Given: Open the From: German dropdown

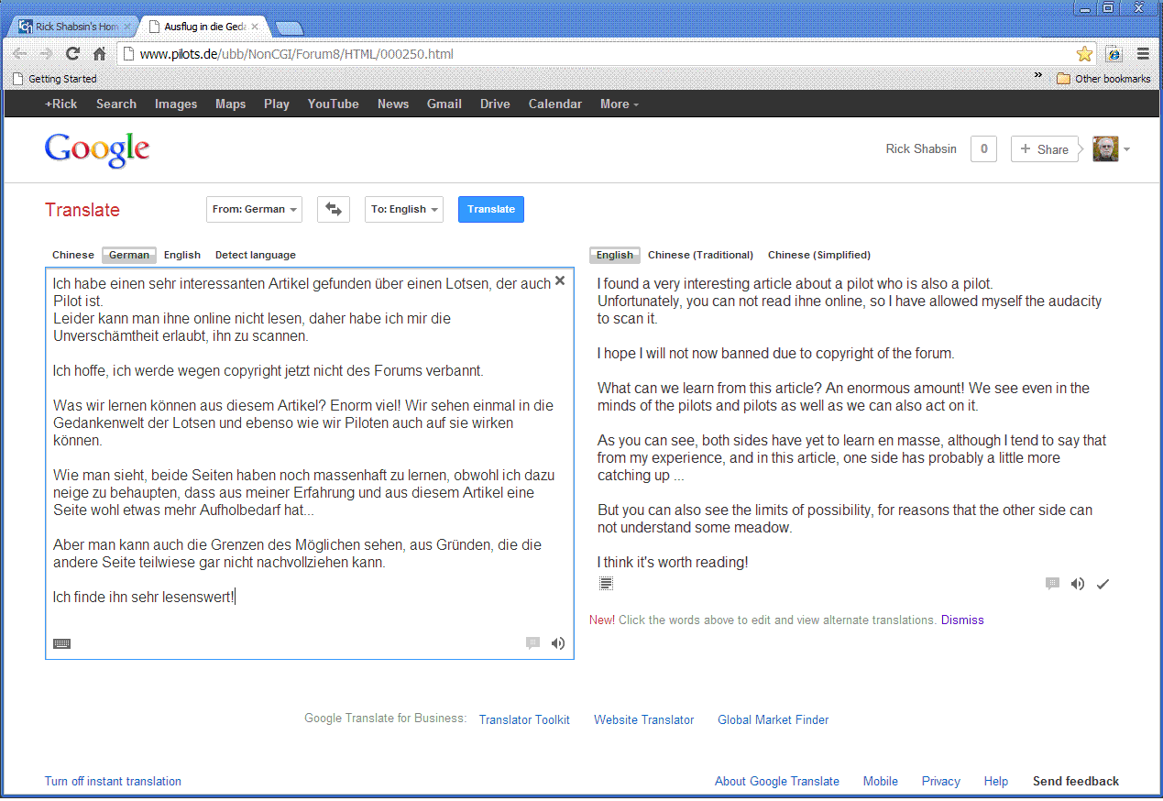Looking at the screenshot, I should 255,210.
